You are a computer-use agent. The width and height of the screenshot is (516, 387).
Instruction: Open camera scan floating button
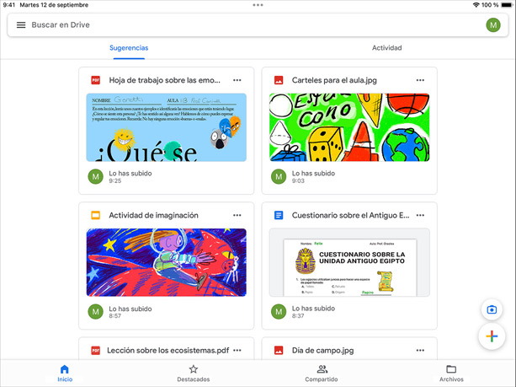491,309
